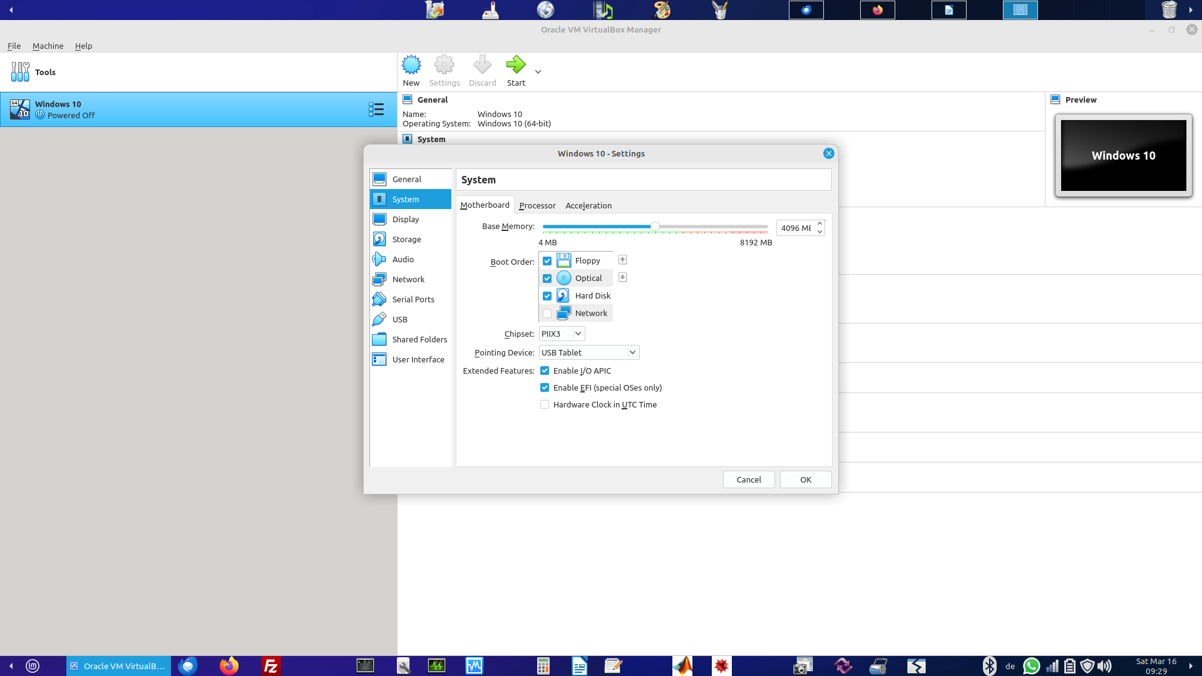The image size is (1202, 676).
Task: Click the clock showing Sat Mar 16
Action: 1156,666
